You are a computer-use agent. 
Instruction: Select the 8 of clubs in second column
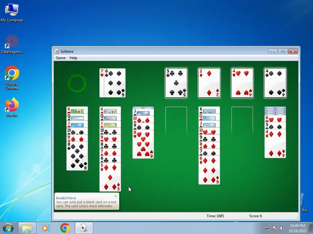click(x=110, y=145)
